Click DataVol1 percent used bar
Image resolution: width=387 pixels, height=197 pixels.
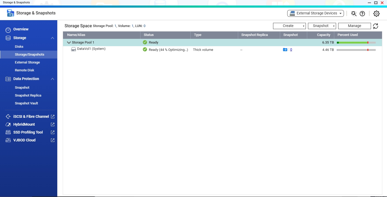356,50
